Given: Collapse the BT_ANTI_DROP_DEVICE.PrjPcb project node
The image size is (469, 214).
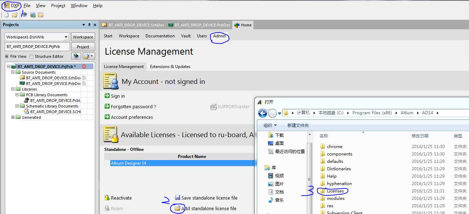Looking at the screenshot, I should (9, 67).
